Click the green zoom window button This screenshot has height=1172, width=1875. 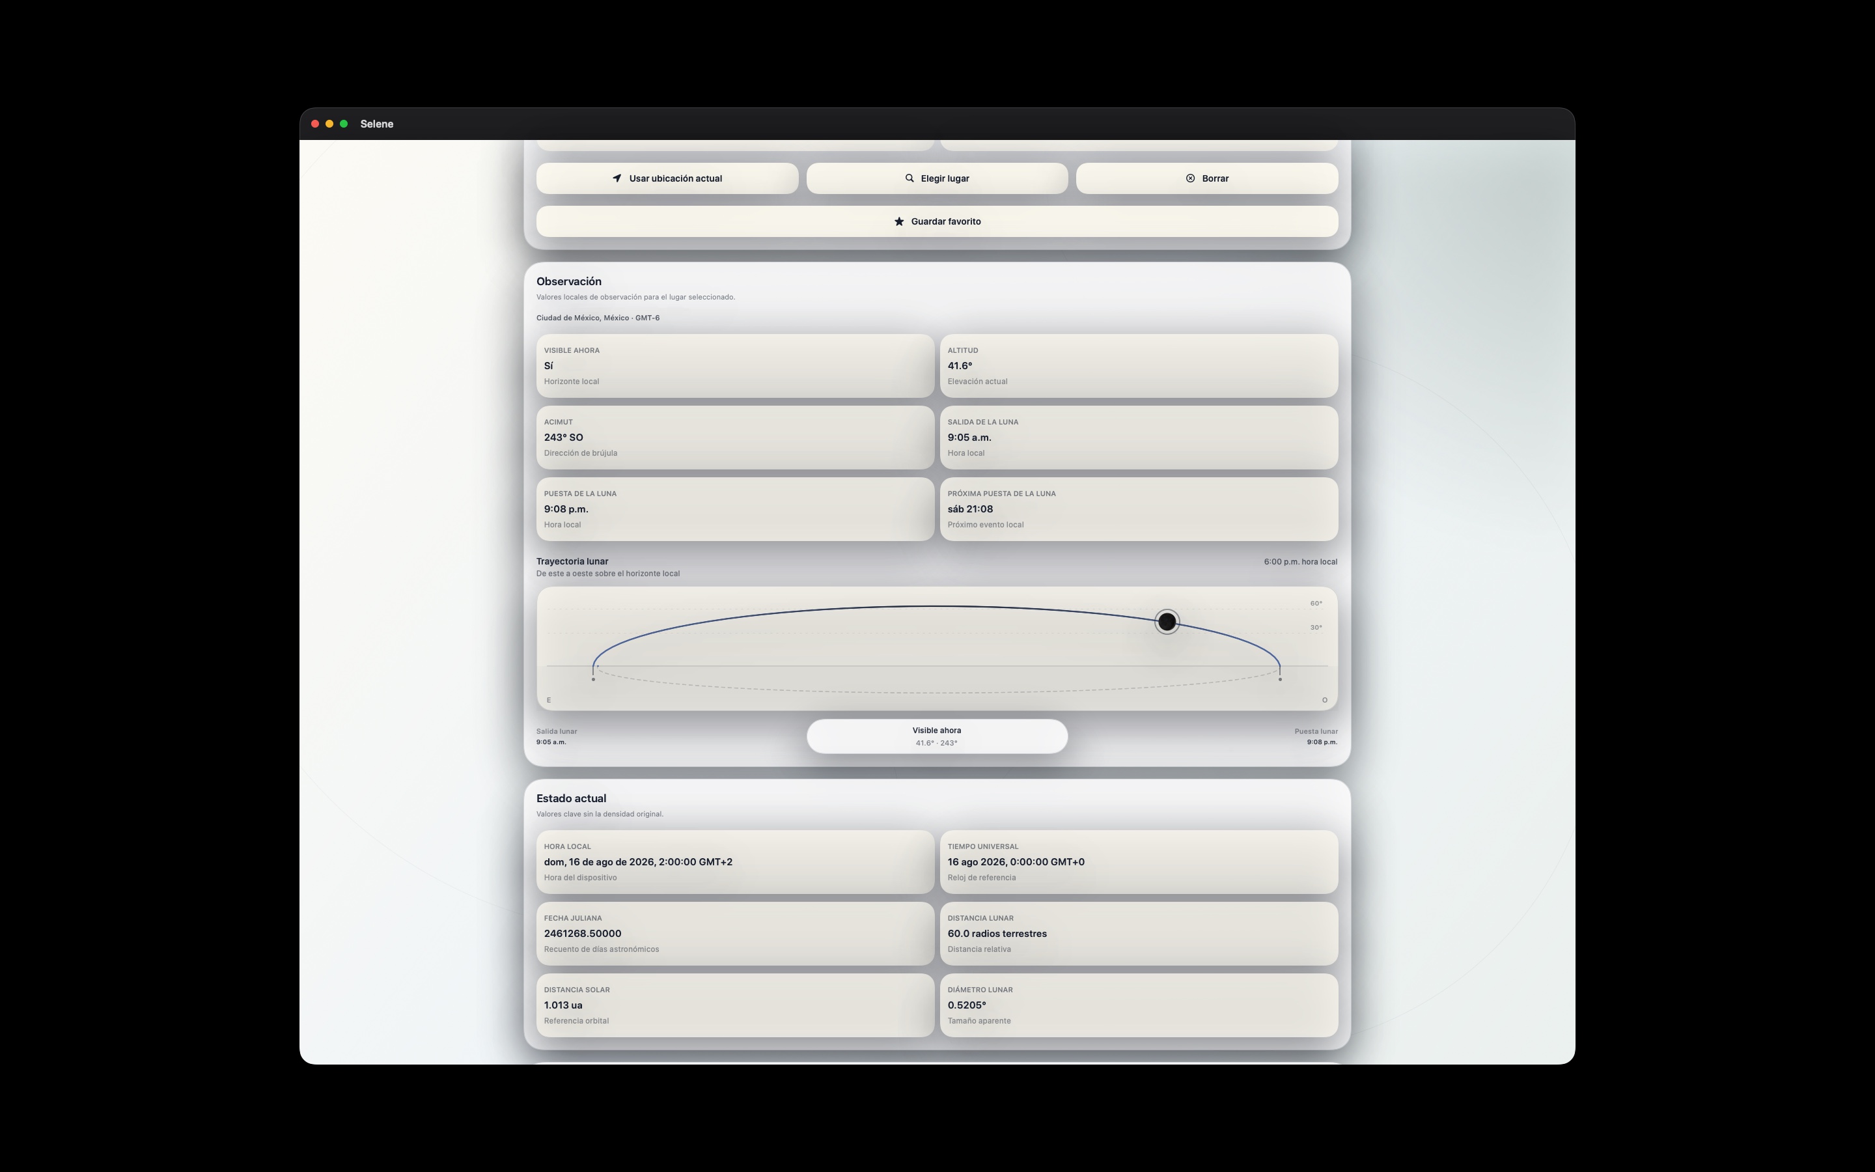tap(344, 124)
